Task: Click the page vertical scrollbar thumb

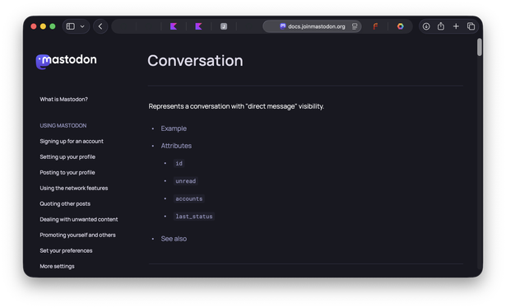Action: (x=479, y=47)
